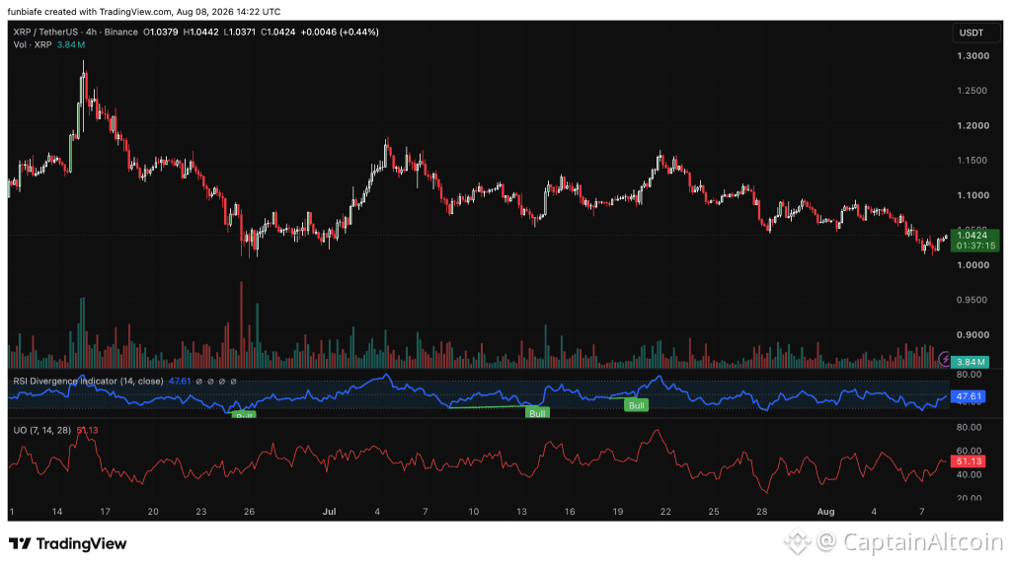Image resolution: width=1011 pixels, height=566 pixels.
Task: Click the 1.2500 price scale label
Action: 972,91
